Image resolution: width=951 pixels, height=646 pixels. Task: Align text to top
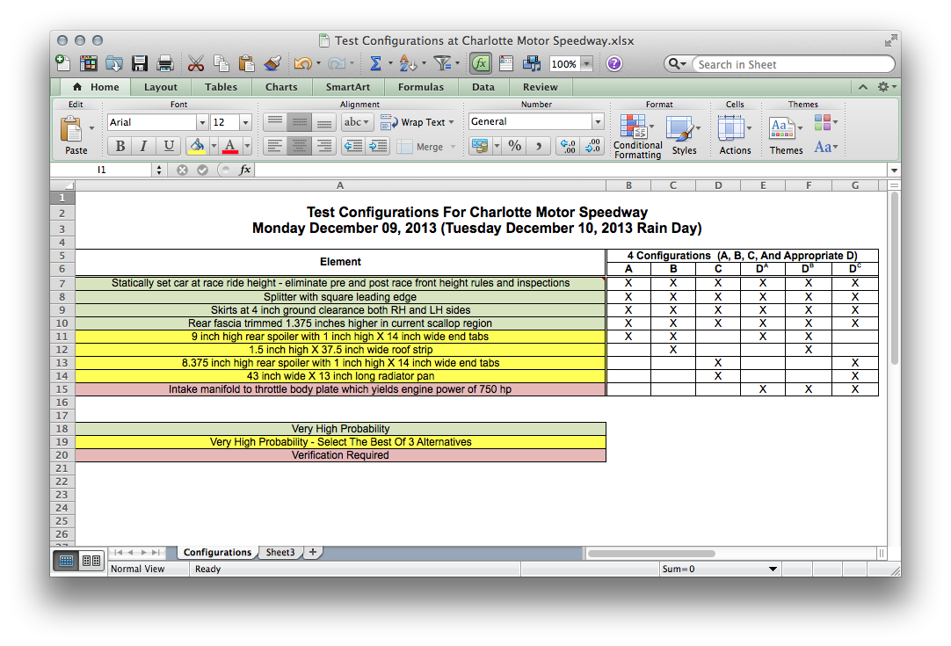click(275, 122)
